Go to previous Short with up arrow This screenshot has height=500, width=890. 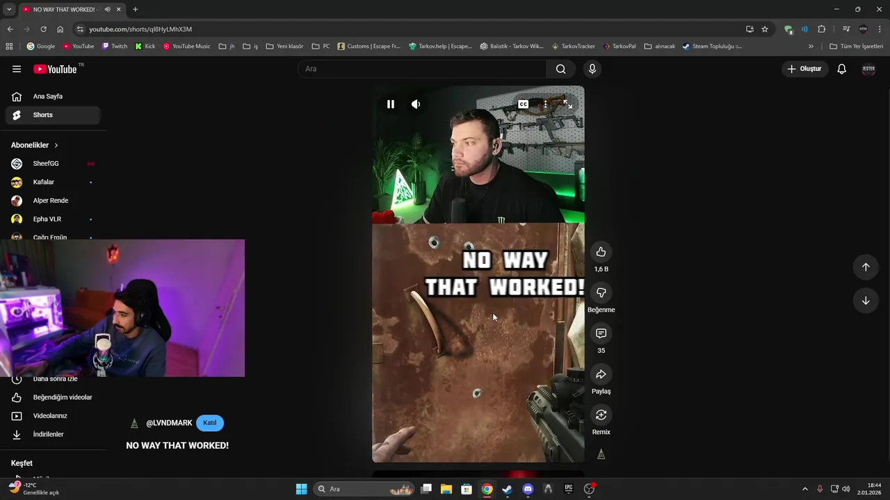(x=866, y=267)
